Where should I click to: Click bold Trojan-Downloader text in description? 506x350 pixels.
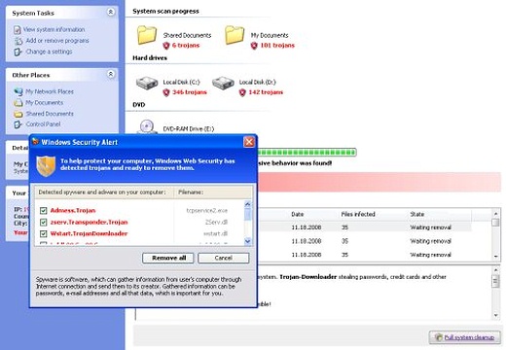tap(308, 277)
